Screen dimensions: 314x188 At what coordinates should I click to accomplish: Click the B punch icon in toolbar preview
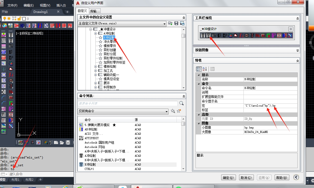[208, 35]
